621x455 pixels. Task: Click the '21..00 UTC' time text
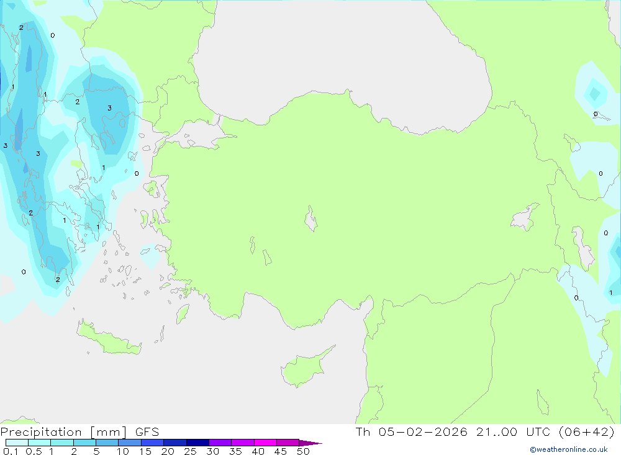[x=514, y=431]
